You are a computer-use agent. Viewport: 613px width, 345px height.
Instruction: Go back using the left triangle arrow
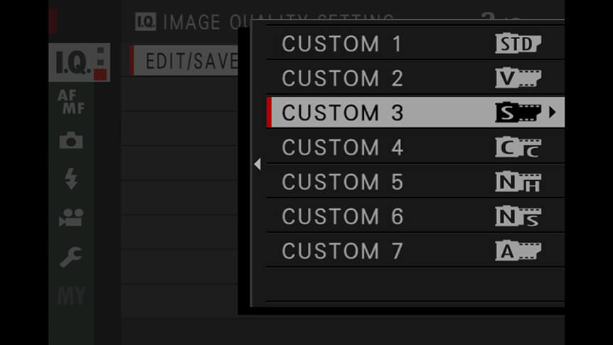(257, 164)
